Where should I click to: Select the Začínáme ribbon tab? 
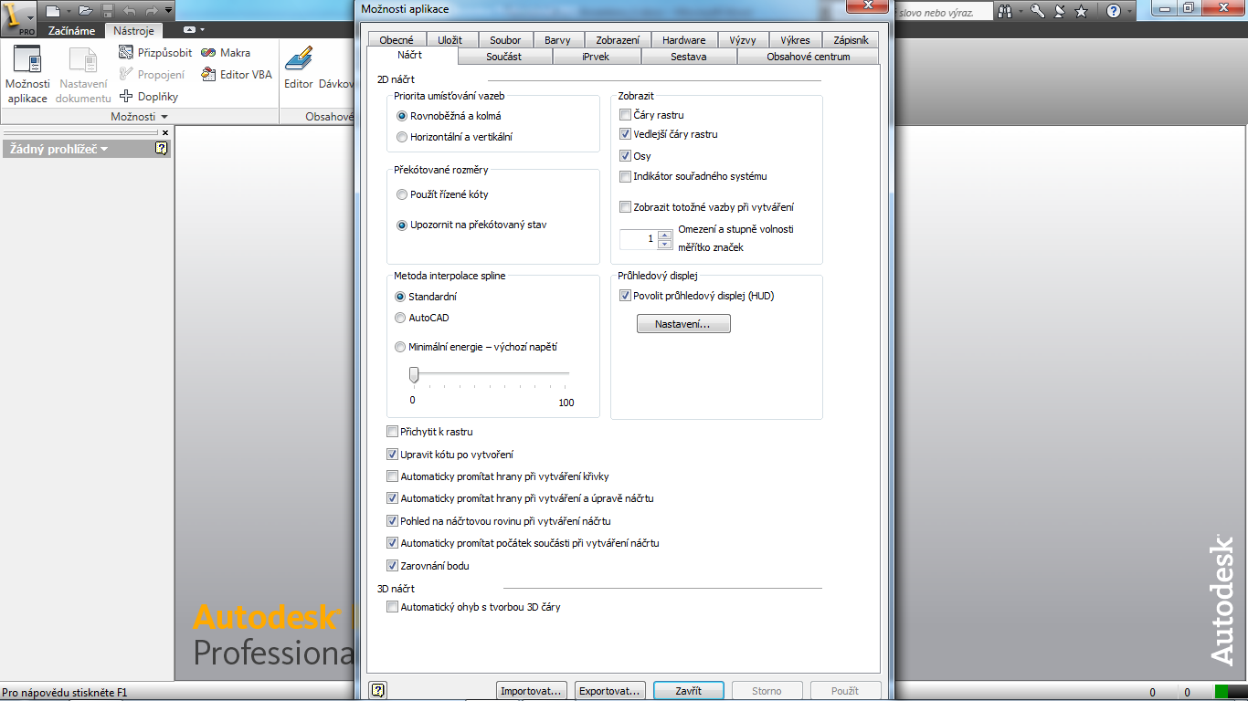(x=72, y=31)
